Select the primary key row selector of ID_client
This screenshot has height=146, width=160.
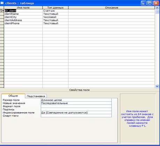tap(2, 11)
